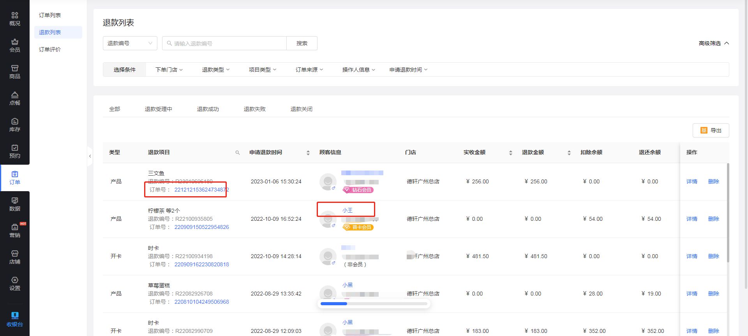This screenshot has width=748, height=336.
Task: Switch to the 退款关闭 tab
Action: 302,109
